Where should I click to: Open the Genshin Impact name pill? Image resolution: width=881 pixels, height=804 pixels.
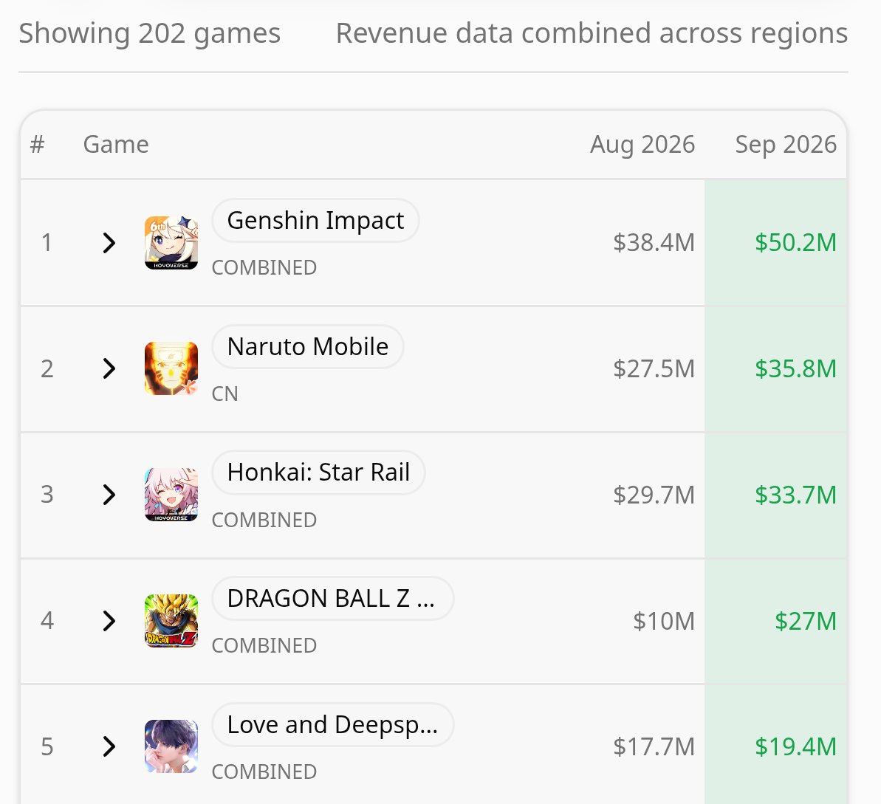click(x=315, y=220)
